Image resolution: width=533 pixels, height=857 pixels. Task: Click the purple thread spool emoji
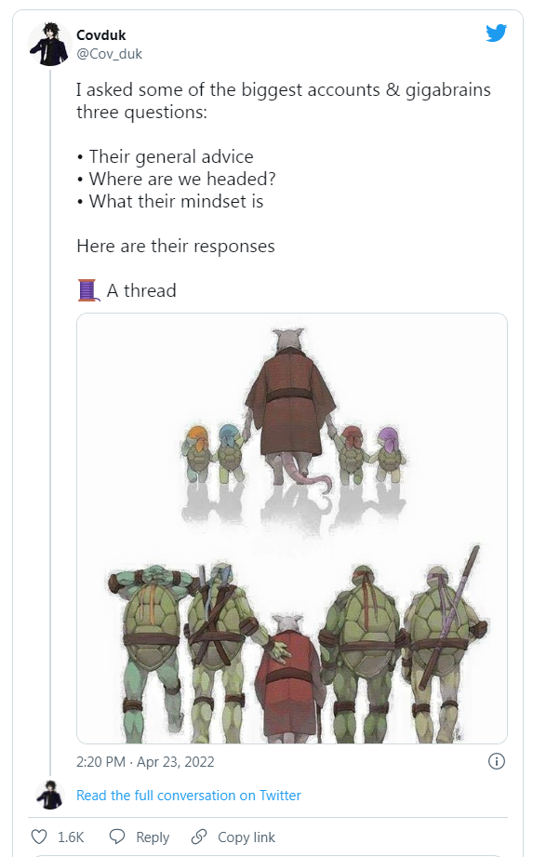(x=88, y=290)
